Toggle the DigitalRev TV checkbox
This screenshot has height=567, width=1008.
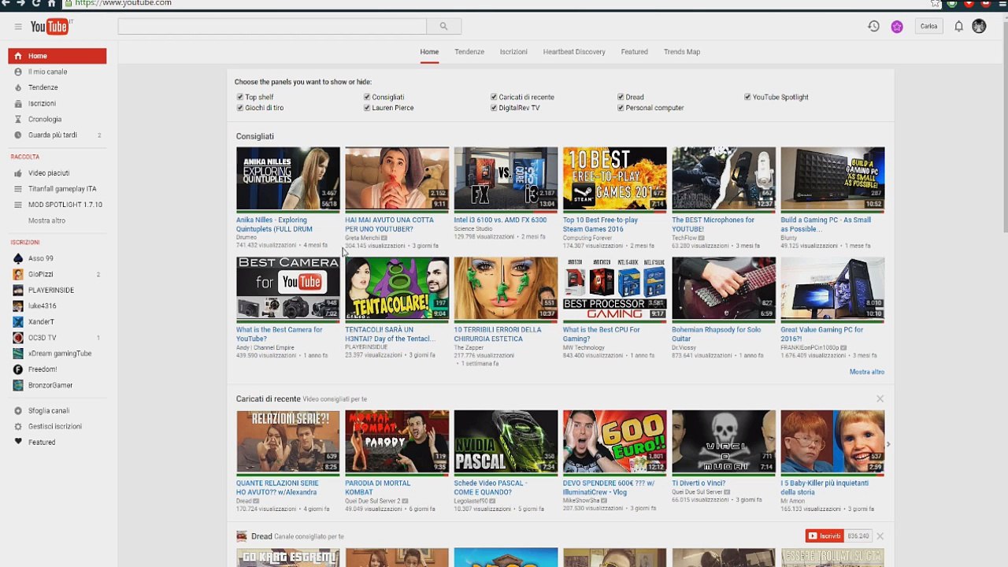pyautogui.click(x=494, y=108)
